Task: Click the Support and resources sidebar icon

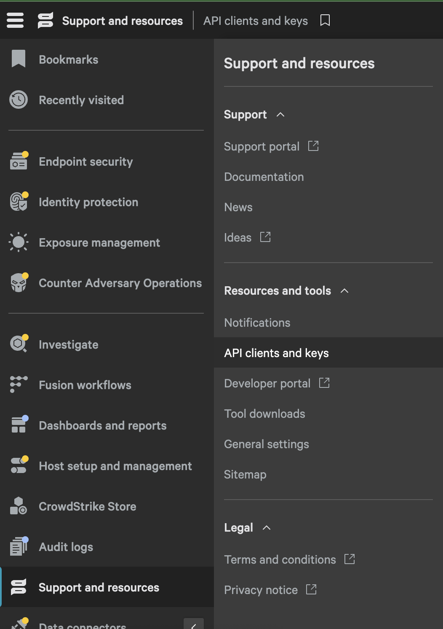Action: (19, 587)
